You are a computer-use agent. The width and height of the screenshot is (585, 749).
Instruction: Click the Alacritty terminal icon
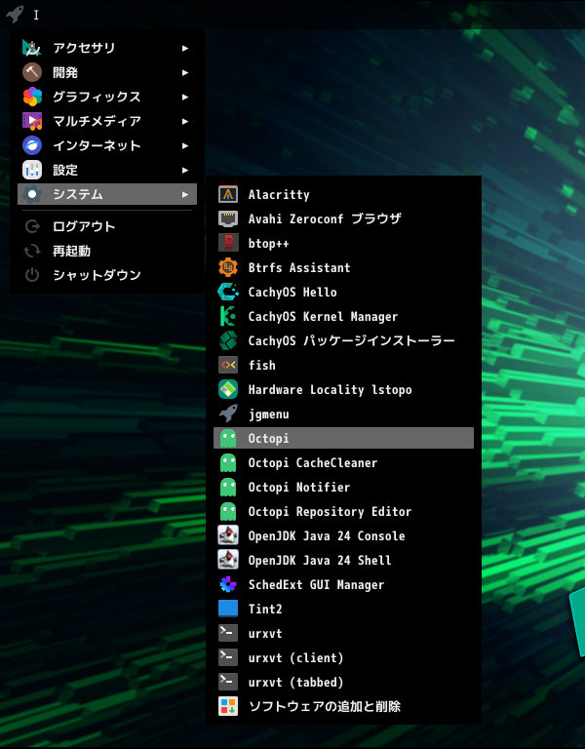click(x=228, y=194)
